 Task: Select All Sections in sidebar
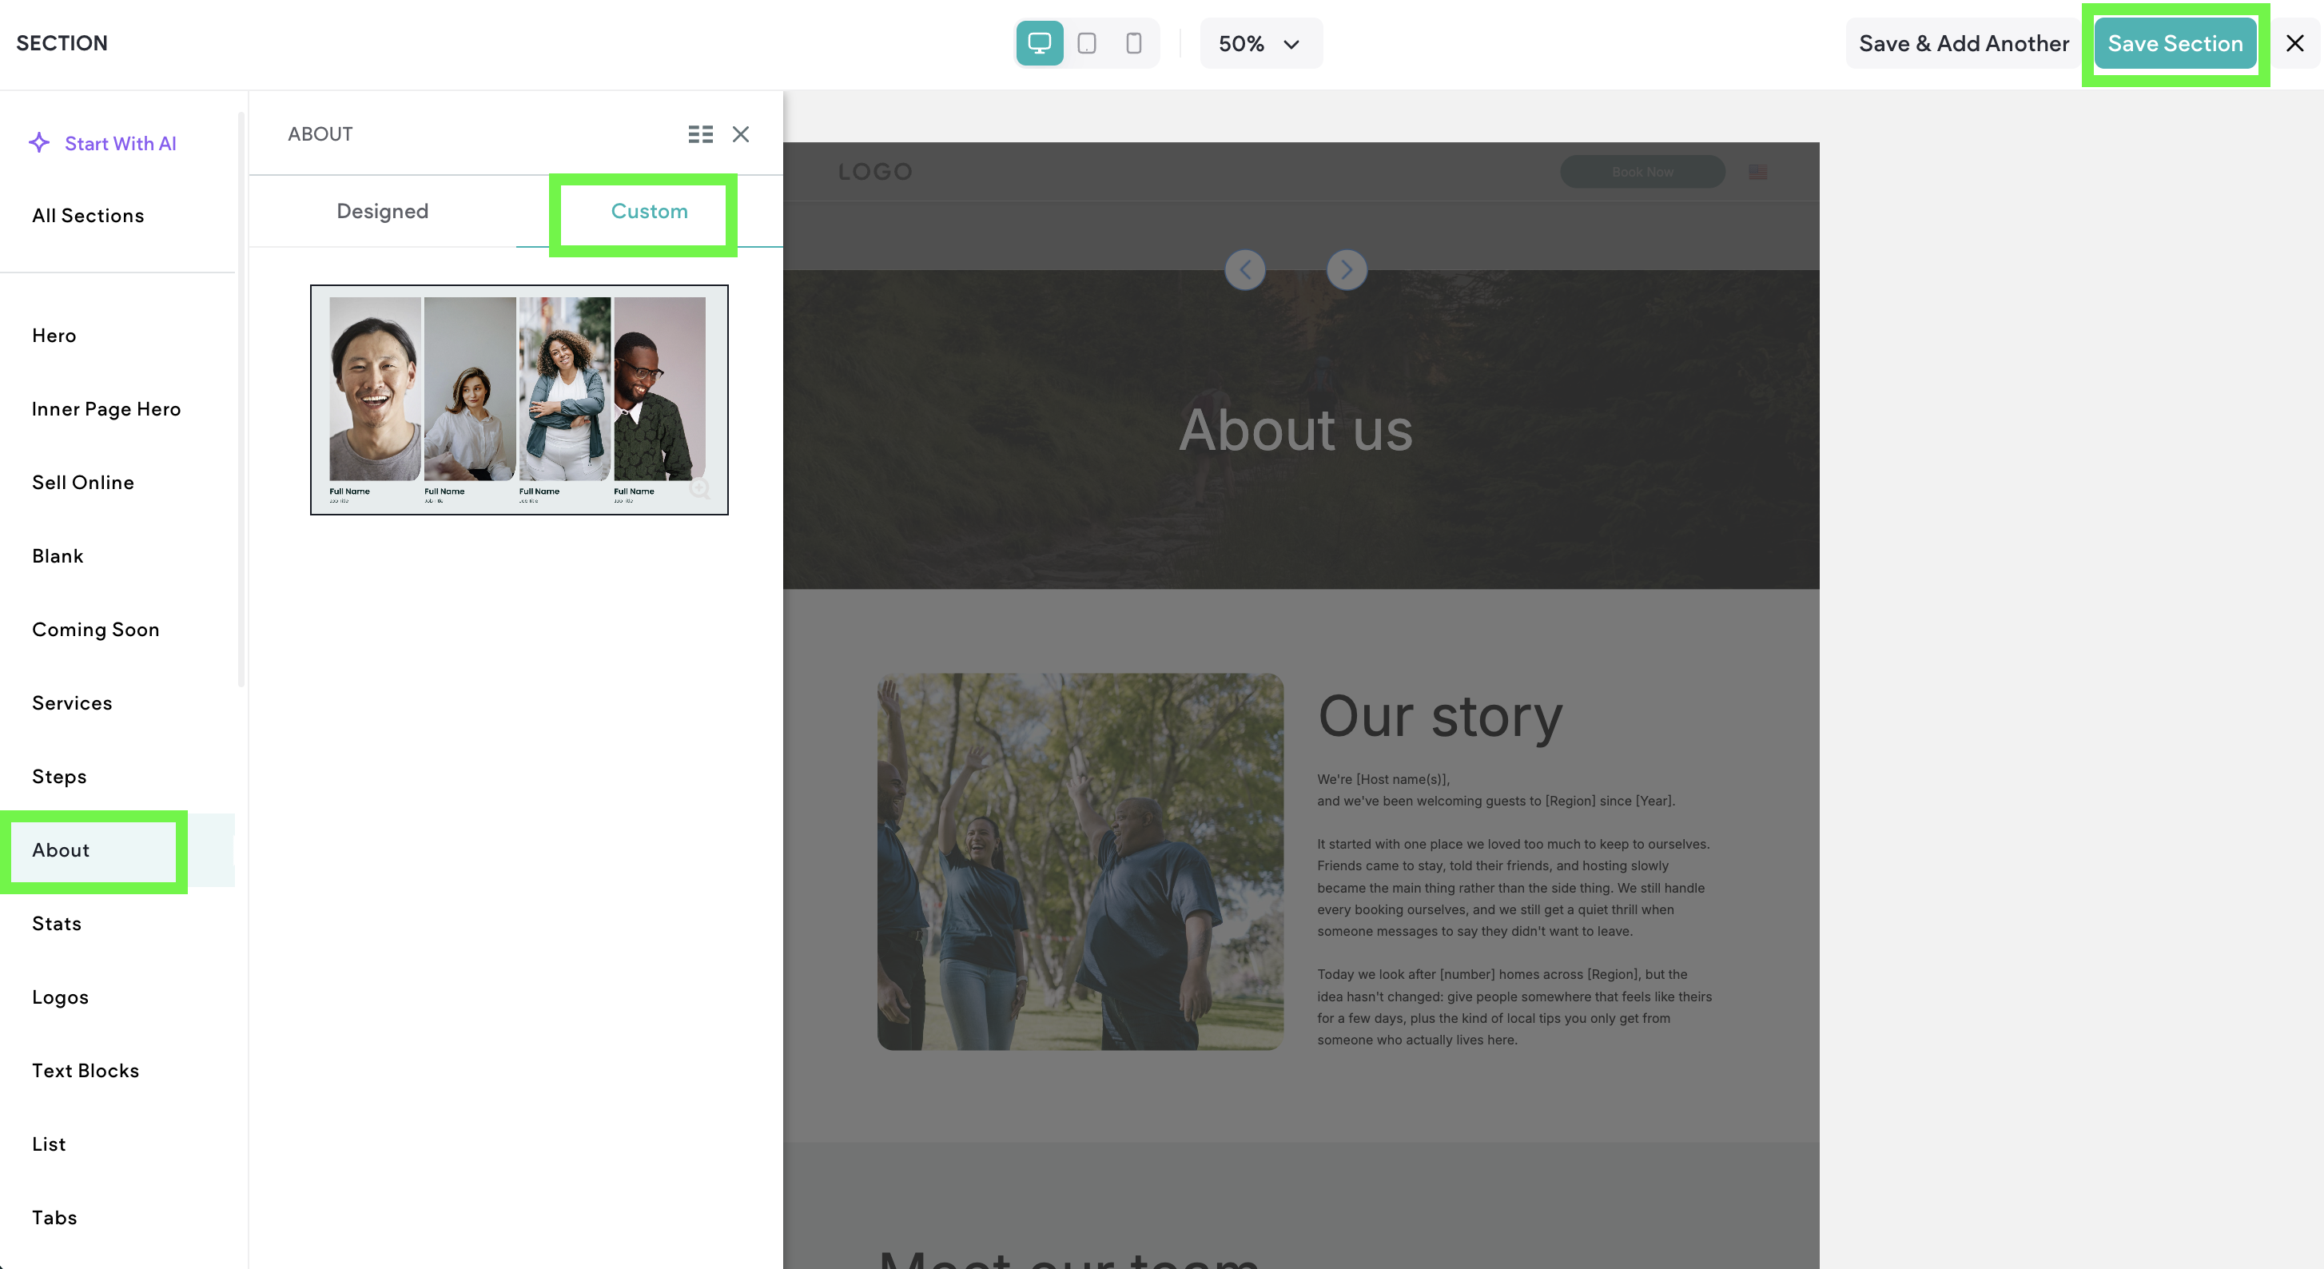click(x=89, y=216)
